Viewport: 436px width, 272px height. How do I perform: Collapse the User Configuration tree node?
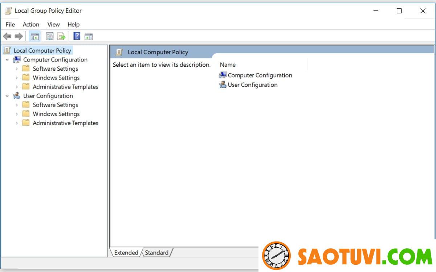click(x=7, y=96)
